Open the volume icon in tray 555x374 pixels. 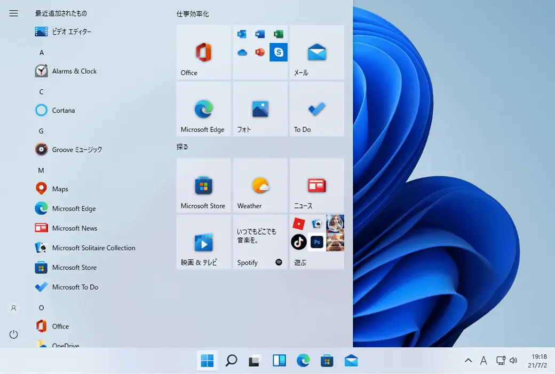(513, 361)
